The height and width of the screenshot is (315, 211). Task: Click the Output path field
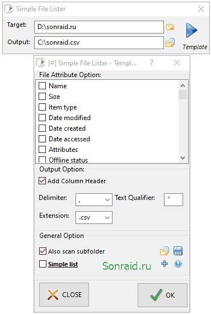click(99, 42)
